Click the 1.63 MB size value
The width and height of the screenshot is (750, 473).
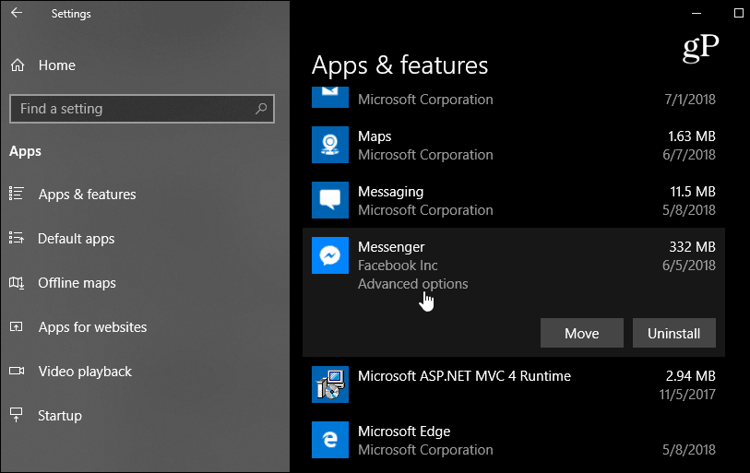[x=692, y=136]
